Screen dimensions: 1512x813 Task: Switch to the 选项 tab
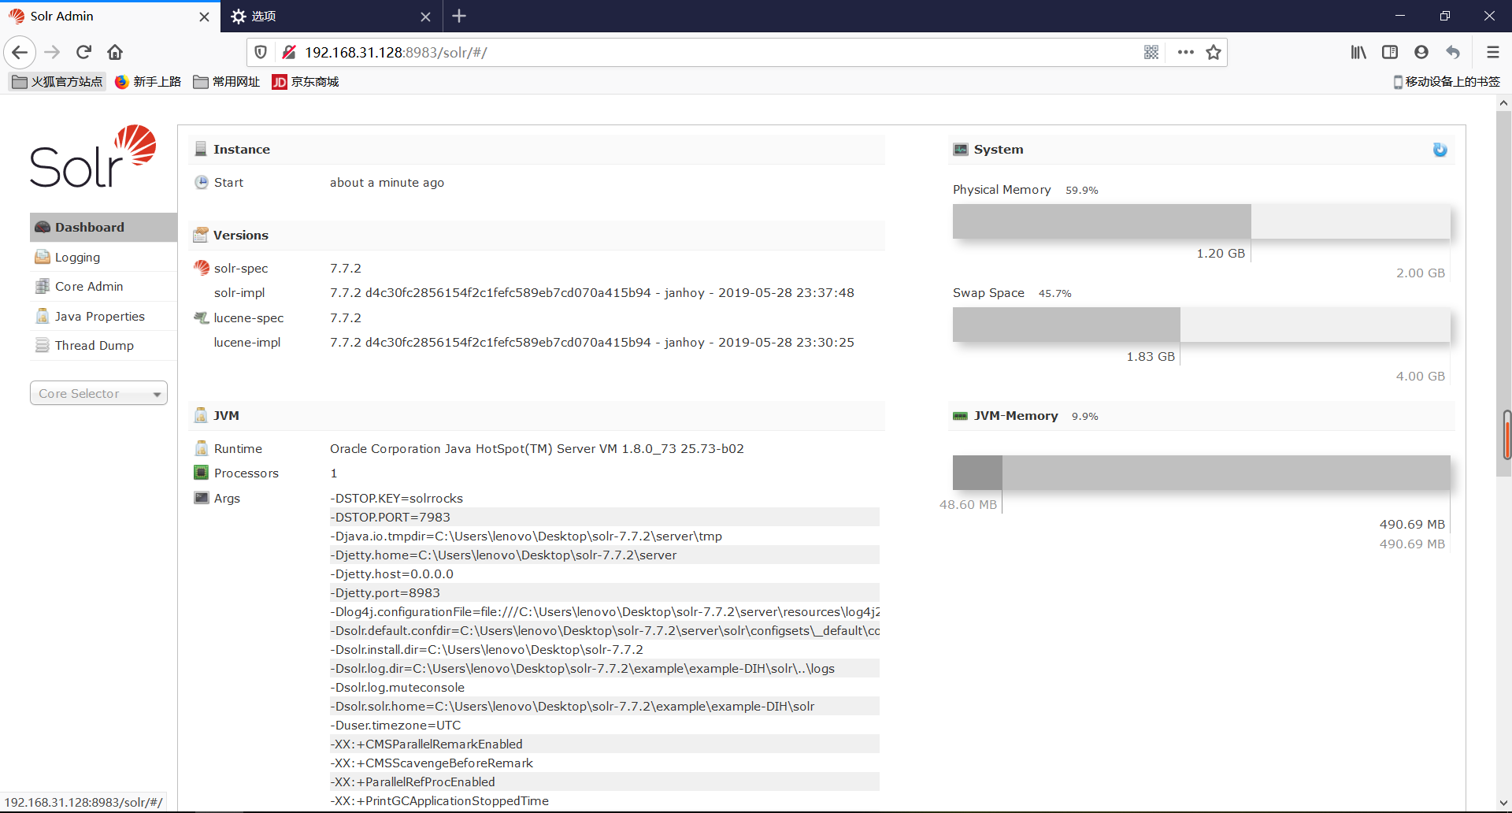(332, 16)
